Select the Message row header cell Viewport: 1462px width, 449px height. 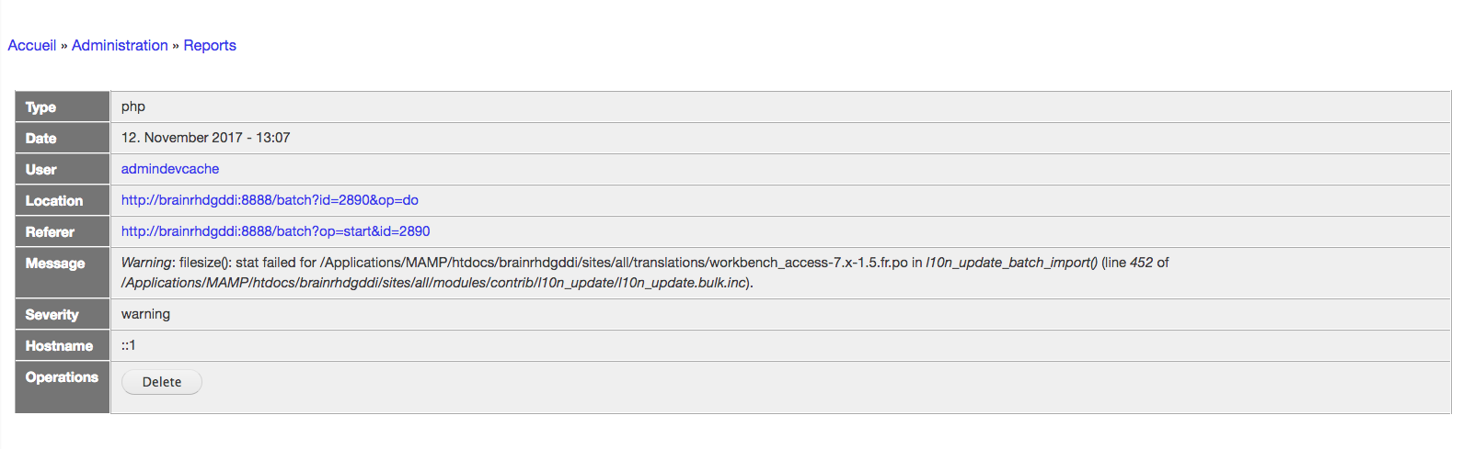63,273
